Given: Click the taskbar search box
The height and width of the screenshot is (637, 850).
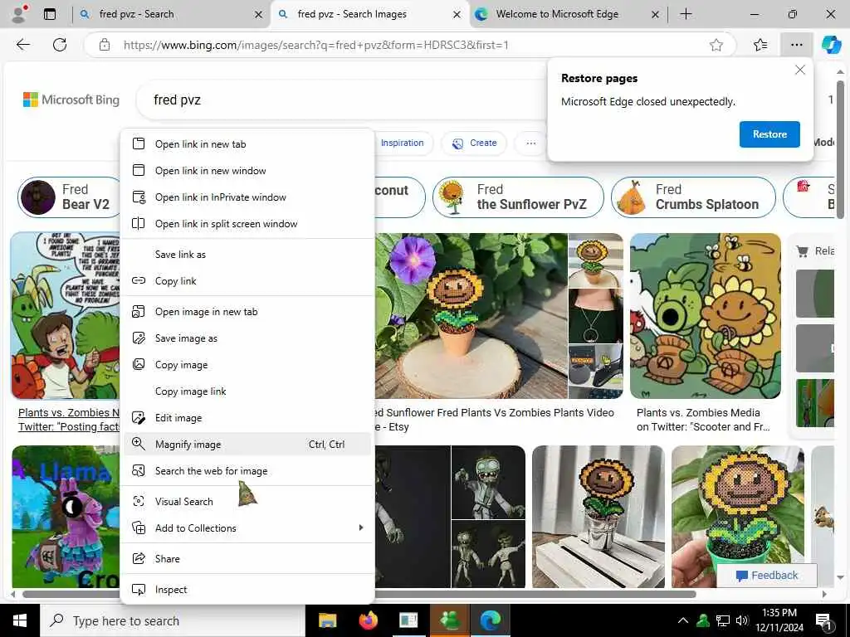Looking at the screenshot, I should pos(173,620).
